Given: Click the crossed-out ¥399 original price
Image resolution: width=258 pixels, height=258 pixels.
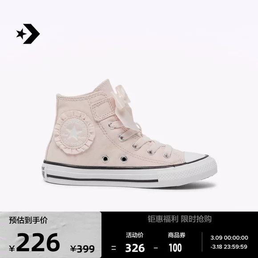Looking at the screenshot, I should pos(82,248).
